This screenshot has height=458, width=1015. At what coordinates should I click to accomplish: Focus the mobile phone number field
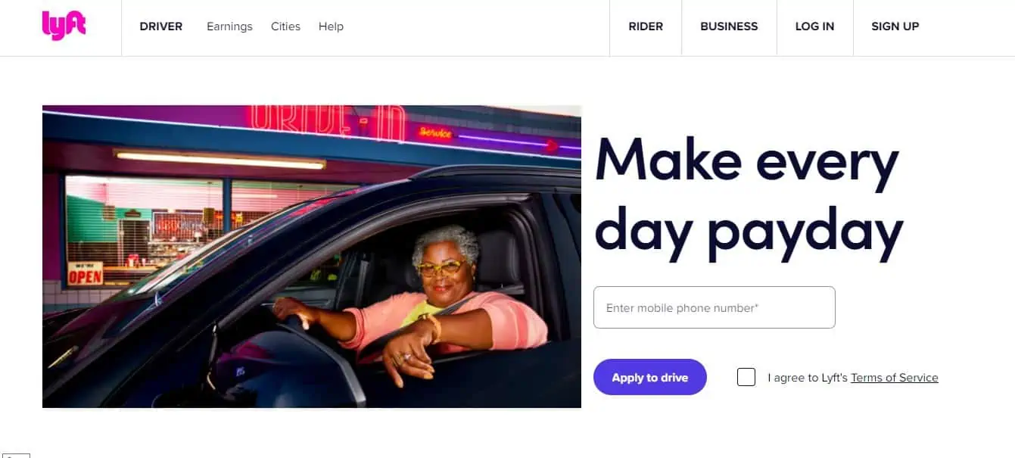tap(715, 307)
